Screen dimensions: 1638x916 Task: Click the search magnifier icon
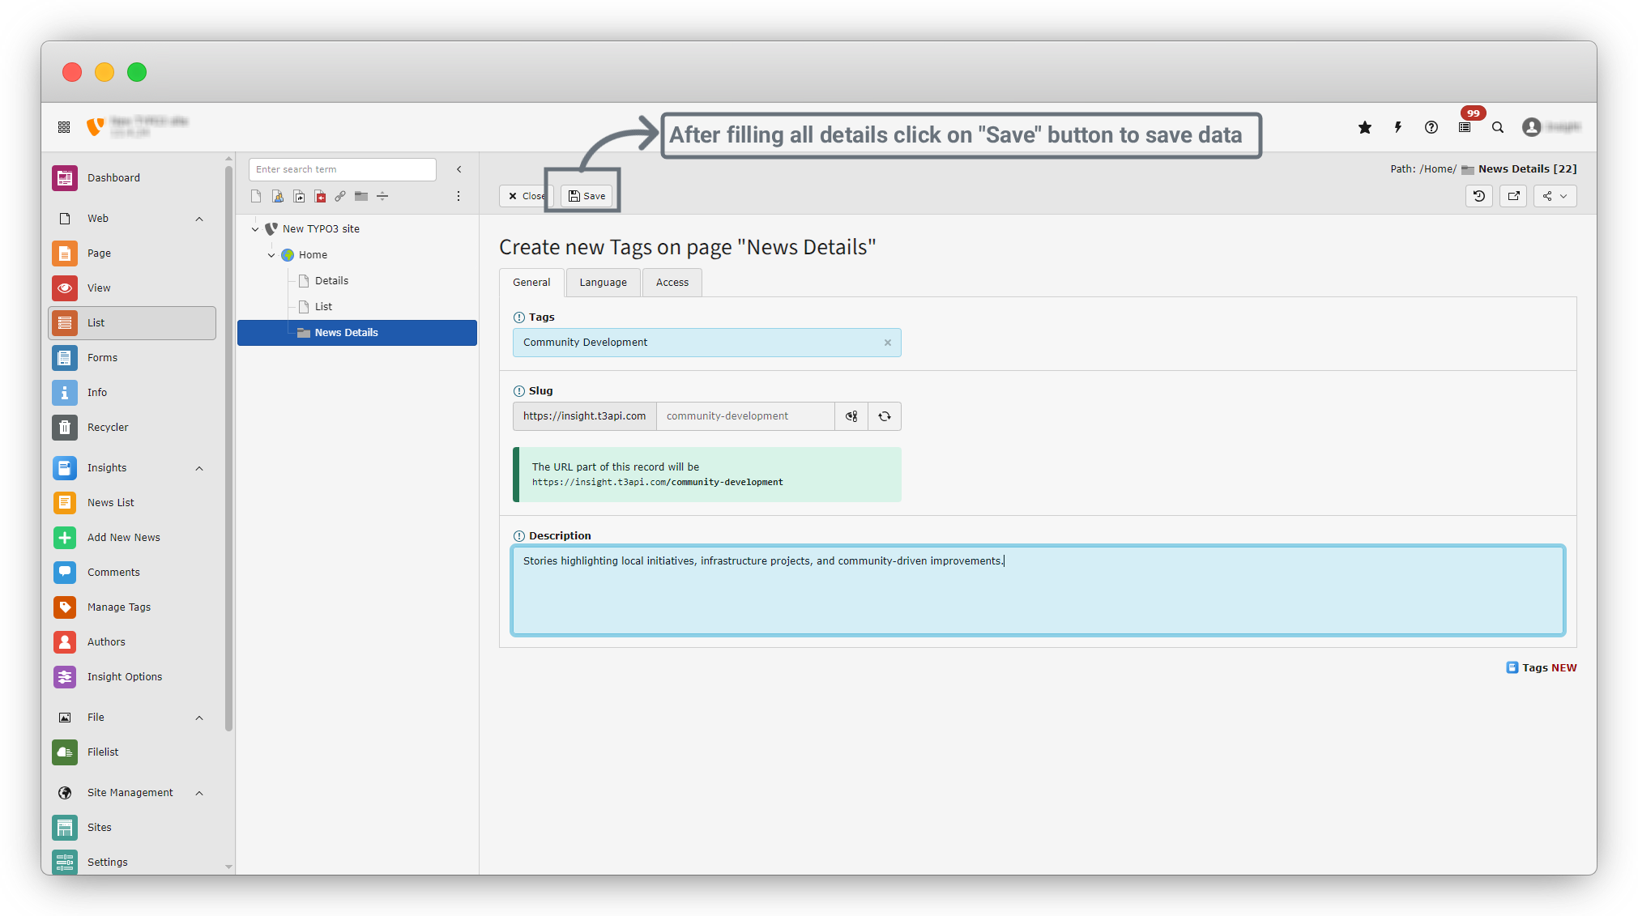click(1498, 127)
